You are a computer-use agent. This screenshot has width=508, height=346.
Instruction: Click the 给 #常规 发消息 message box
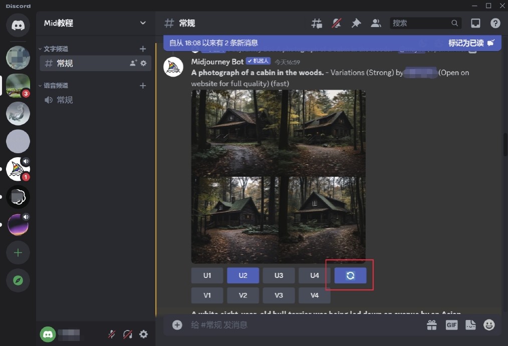305,325
